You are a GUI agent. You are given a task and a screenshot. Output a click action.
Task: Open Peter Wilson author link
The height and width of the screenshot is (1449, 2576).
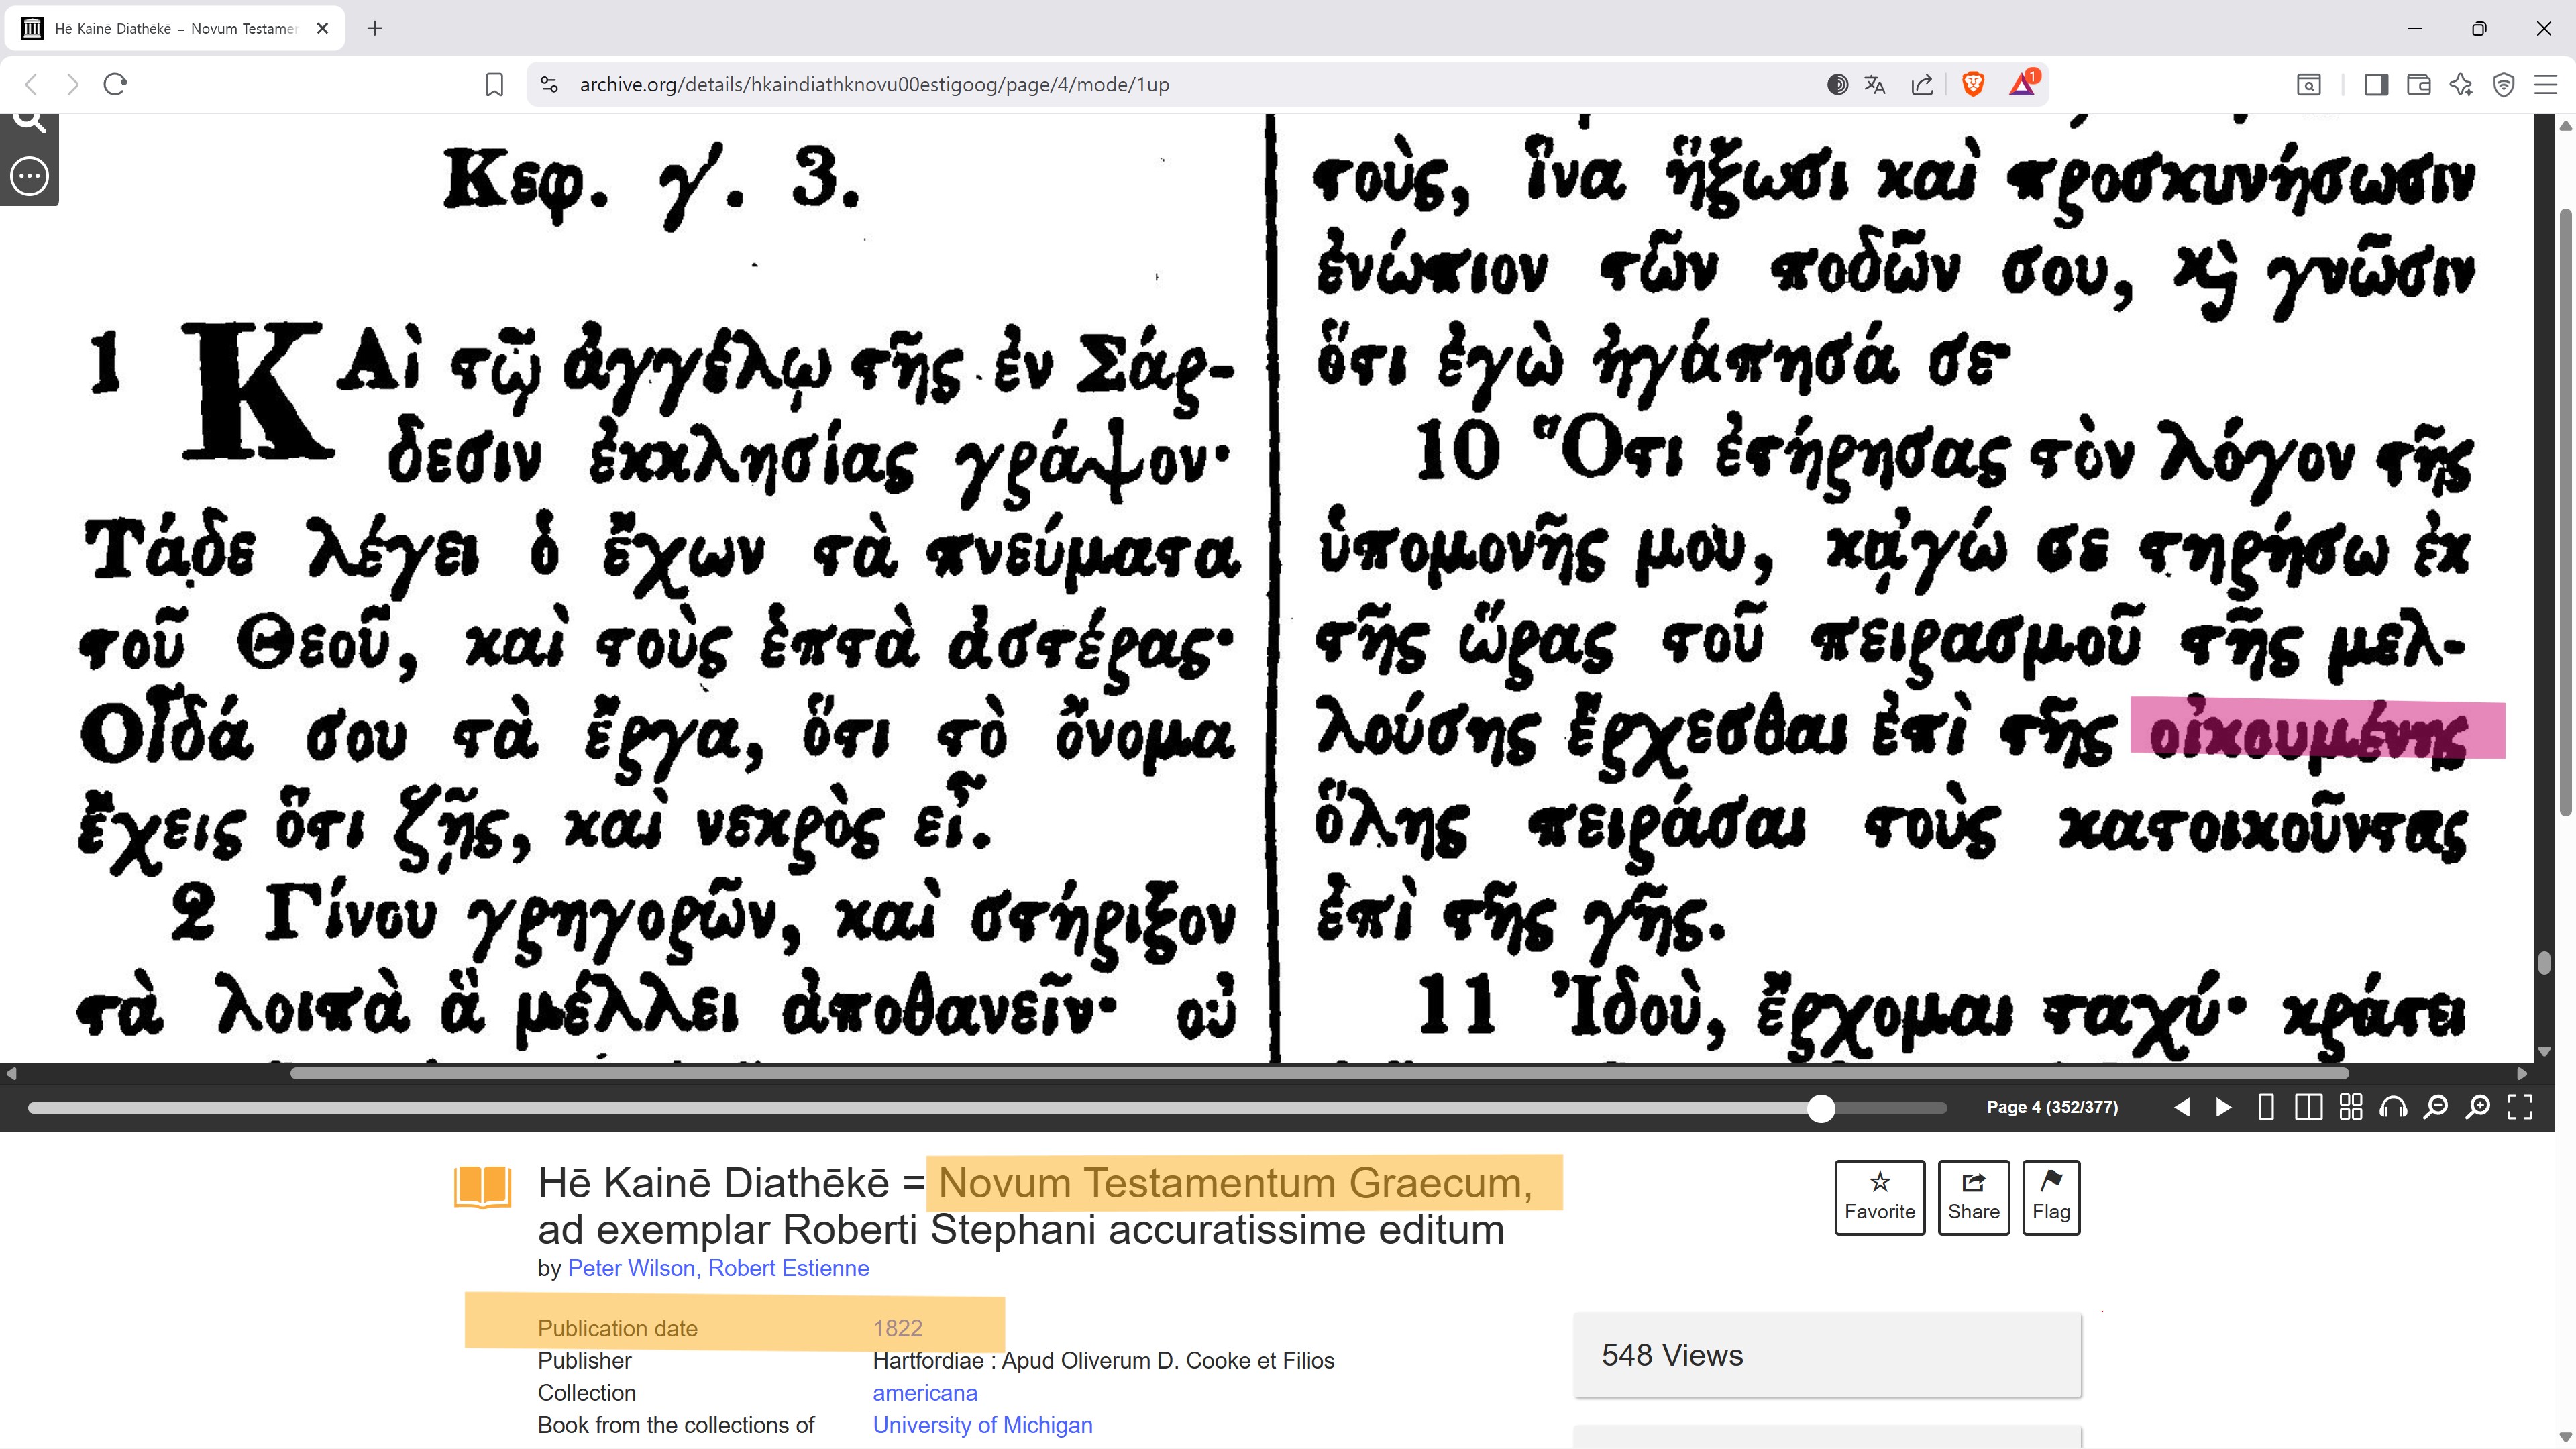pyautogui.click(x=631, y=1268)
